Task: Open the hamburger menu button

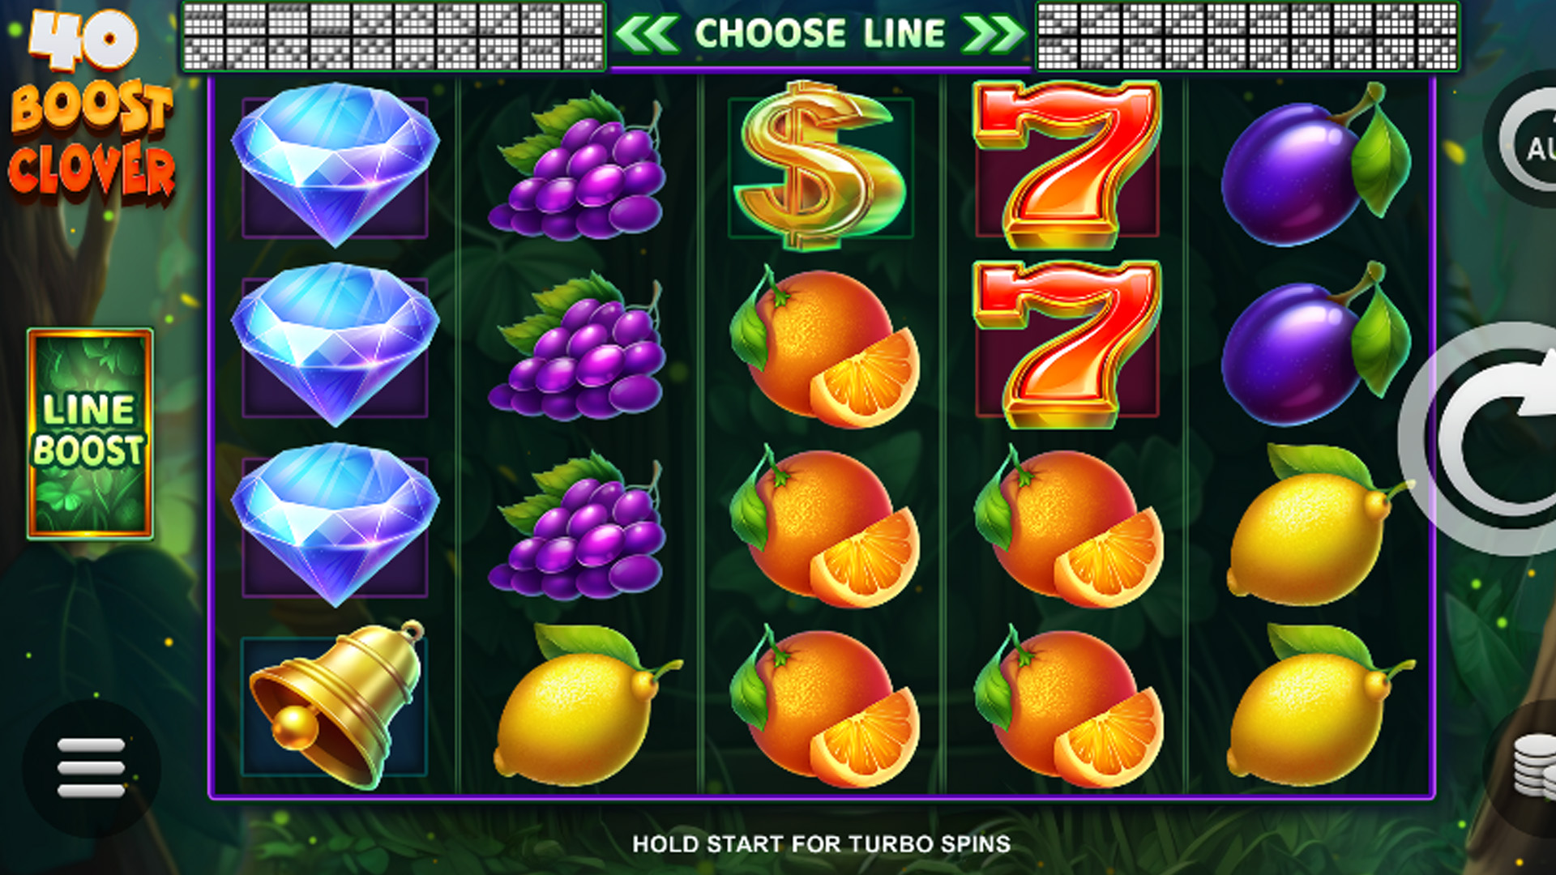Action: pos(91,768)
